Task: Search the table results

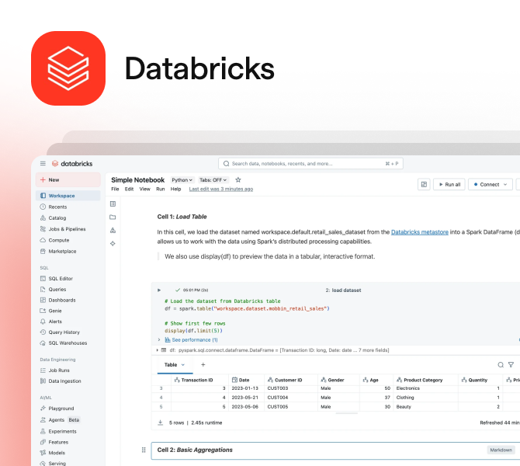Action: (x=501, y=365)
